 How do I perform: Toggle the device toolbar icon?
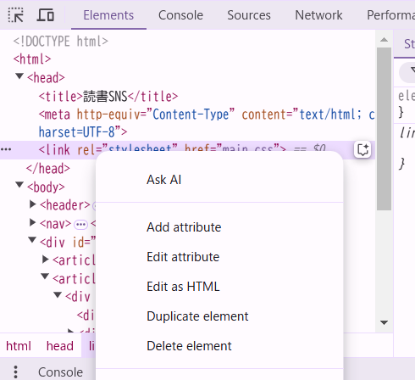[x=45, y=15]
